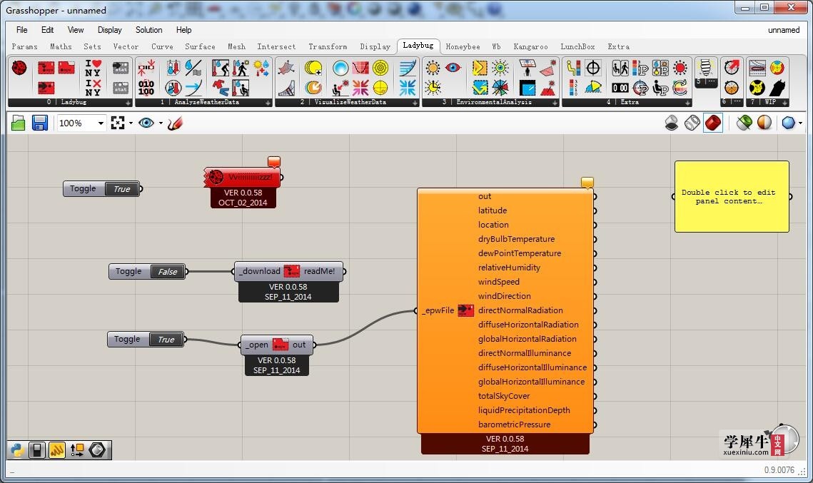Select the Ladybug ladybug component icon
The width and height of the screenshot is (813, 483).
coord(19,68)
